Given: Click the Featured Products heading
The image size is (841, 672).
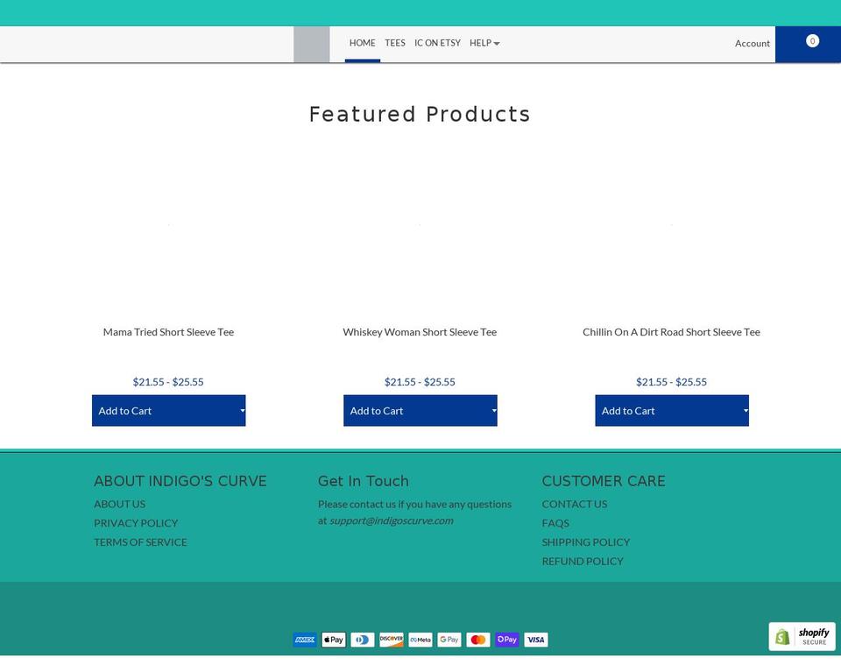Looking at the screenshot, I should coord(420,114).
